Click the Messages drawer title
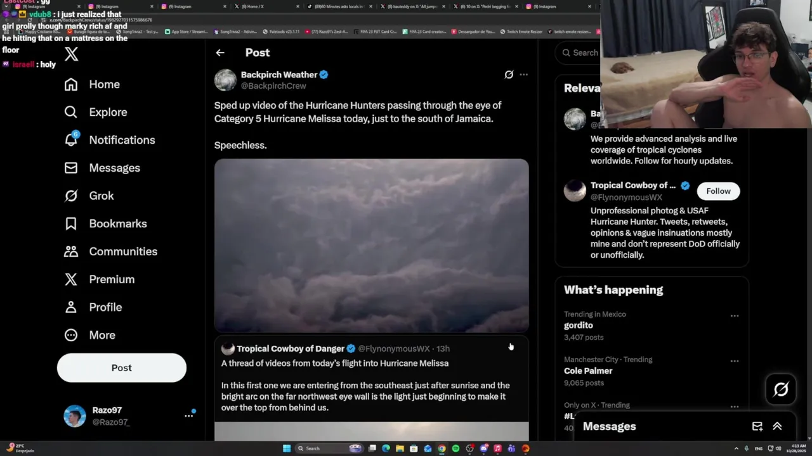This screenshot has width=812, height=456. [x=609, y=427]
